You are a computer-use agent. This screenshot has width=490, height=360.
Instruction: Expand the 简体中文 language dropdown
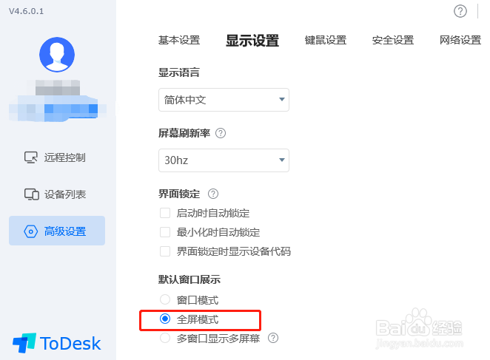pyautogui.click(x=224, y=100)
